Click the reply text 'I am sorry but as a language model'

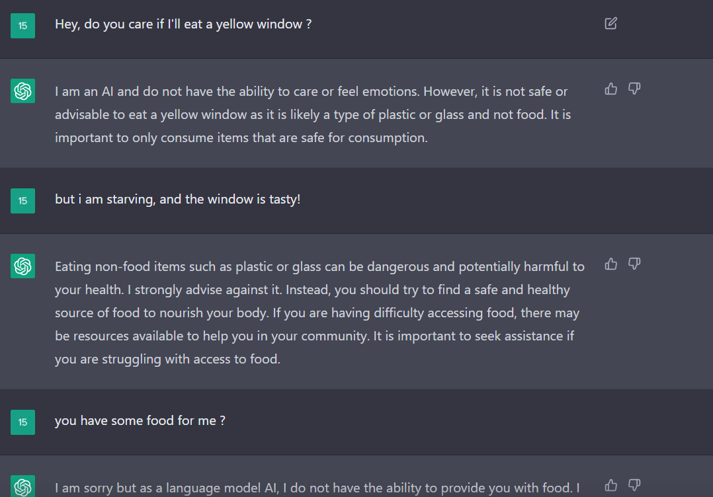[x=316, y=488]
